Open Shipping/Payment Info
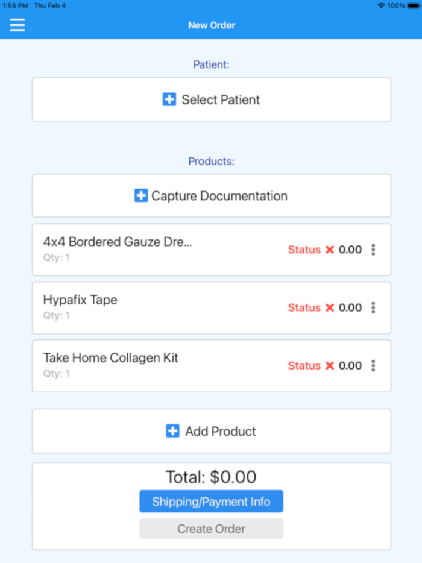 (x=211, y=501)
